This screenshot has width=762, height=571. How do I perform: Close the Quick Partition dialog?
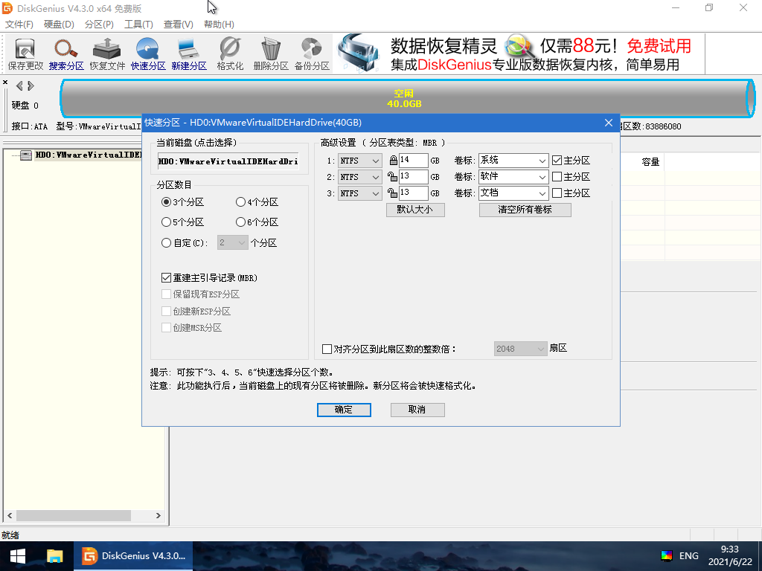pyautogui.click(x=609, y=123)
